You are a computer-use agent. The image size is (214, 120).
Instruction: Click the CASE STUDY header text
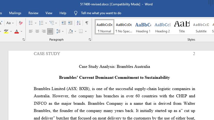47,54
